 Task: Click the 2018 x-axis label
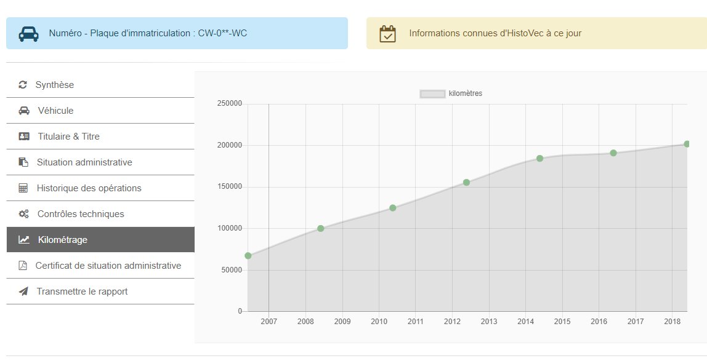(x=672, y=322)
